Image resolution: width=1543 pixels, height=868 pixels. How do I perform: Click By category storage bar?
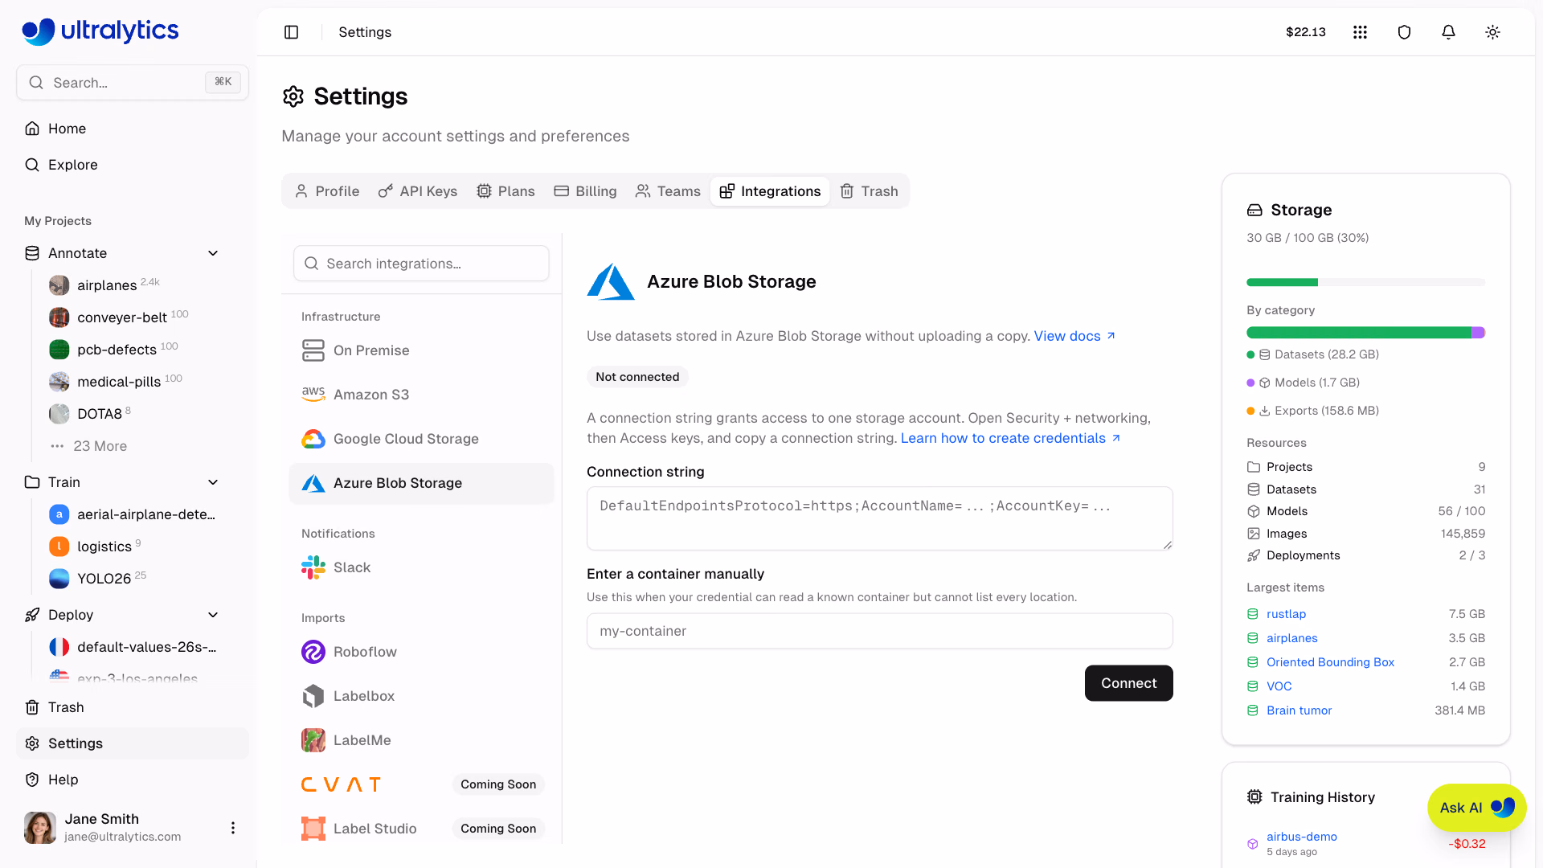(1365, 333)
